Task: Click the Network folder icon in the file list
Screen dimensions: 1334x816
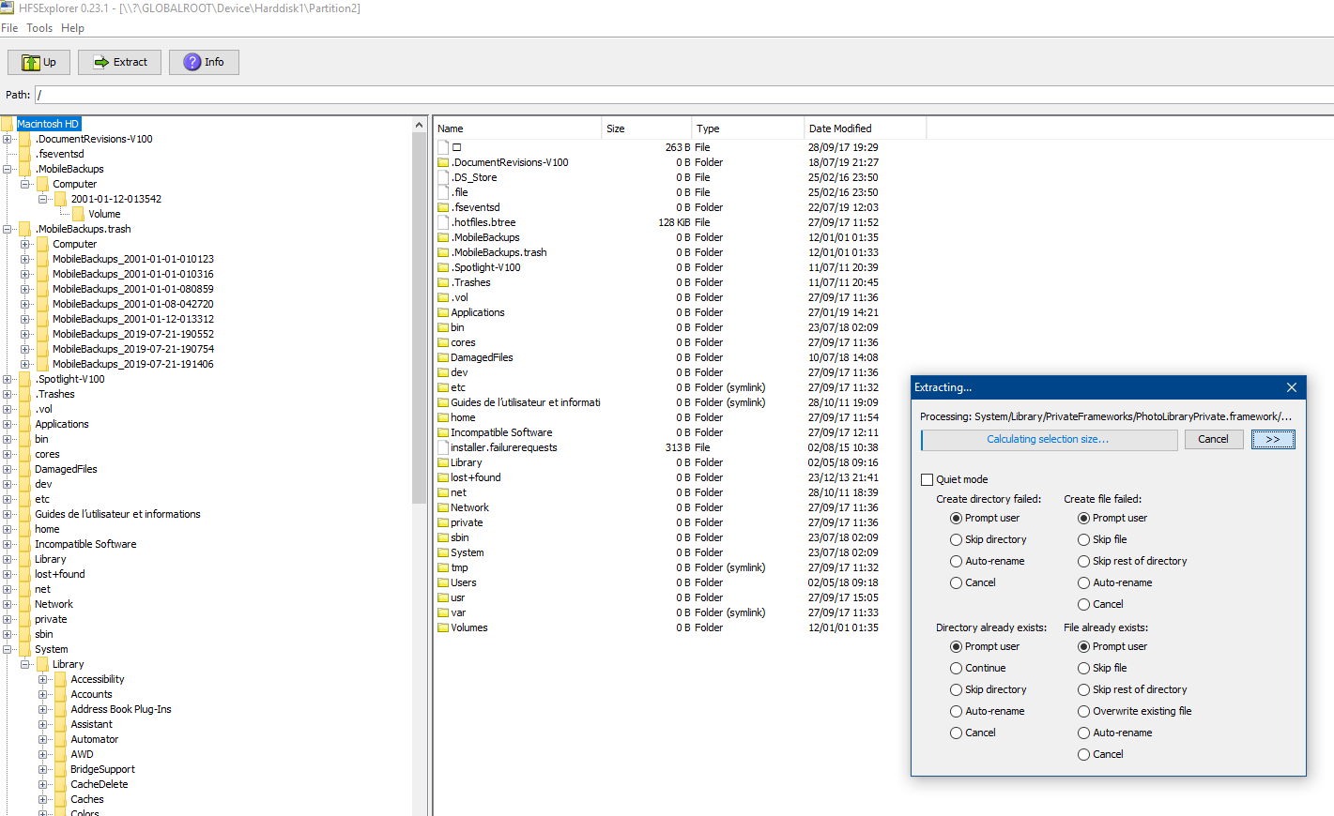Action: coord(443,507)
